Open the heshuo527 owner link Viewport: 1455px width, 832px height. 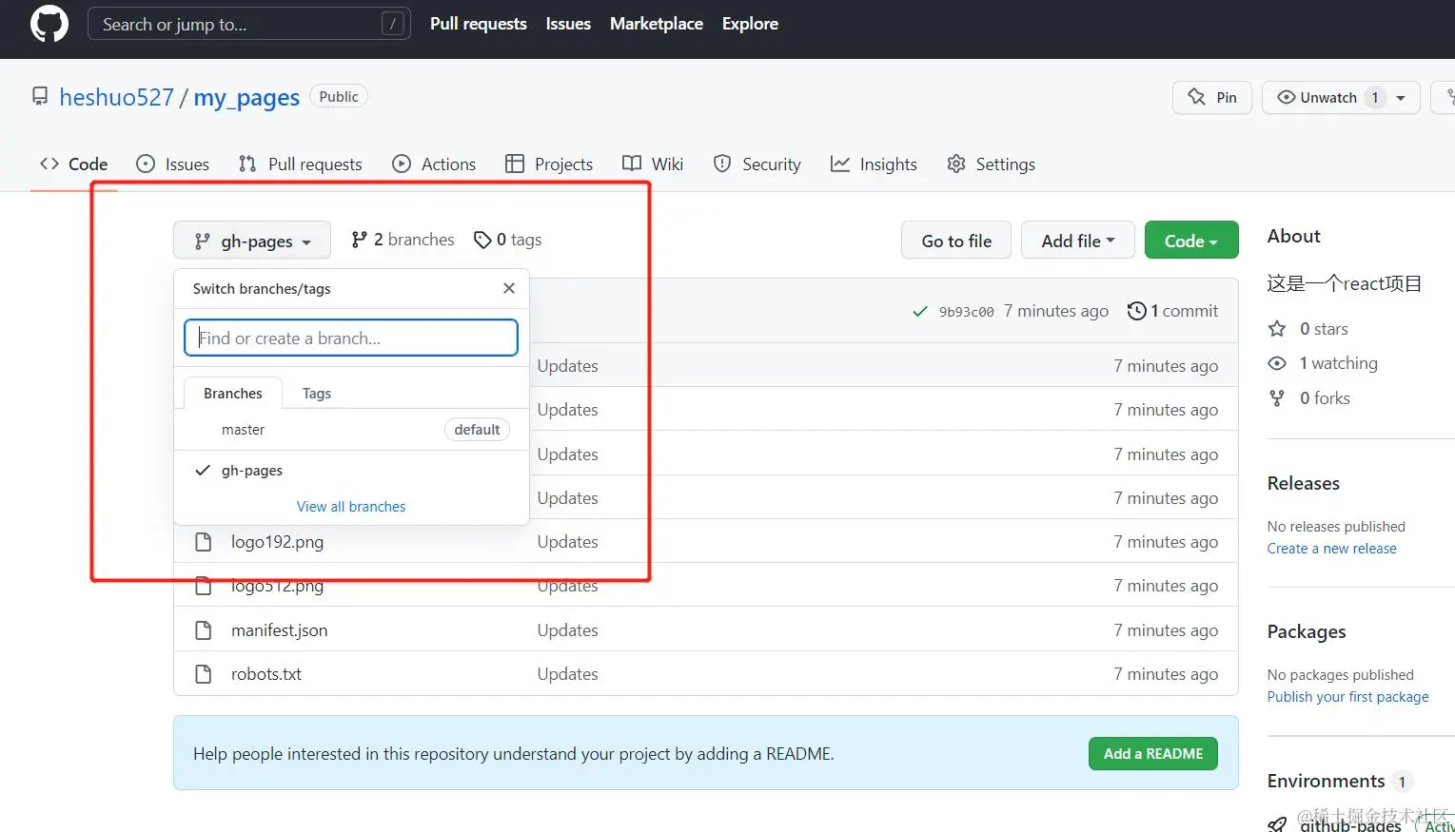click(117, 97)
